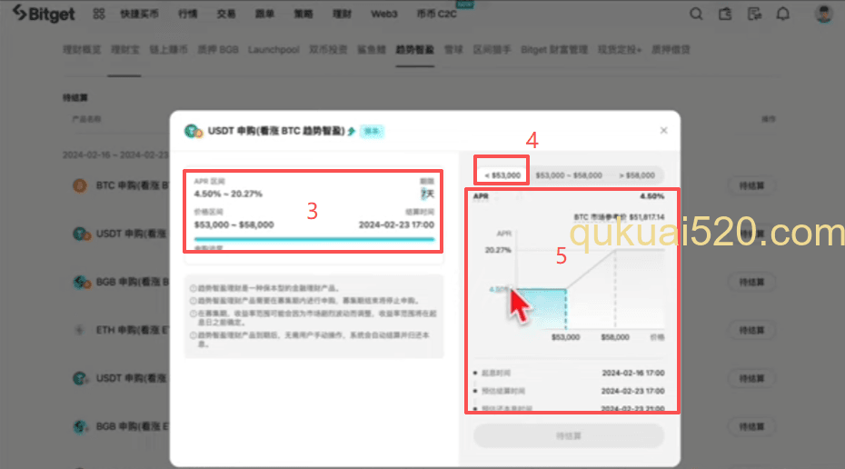This screenshot has height=469, width=845.
Task: Click the 7天 term value
Action: [x=427, y=194]
